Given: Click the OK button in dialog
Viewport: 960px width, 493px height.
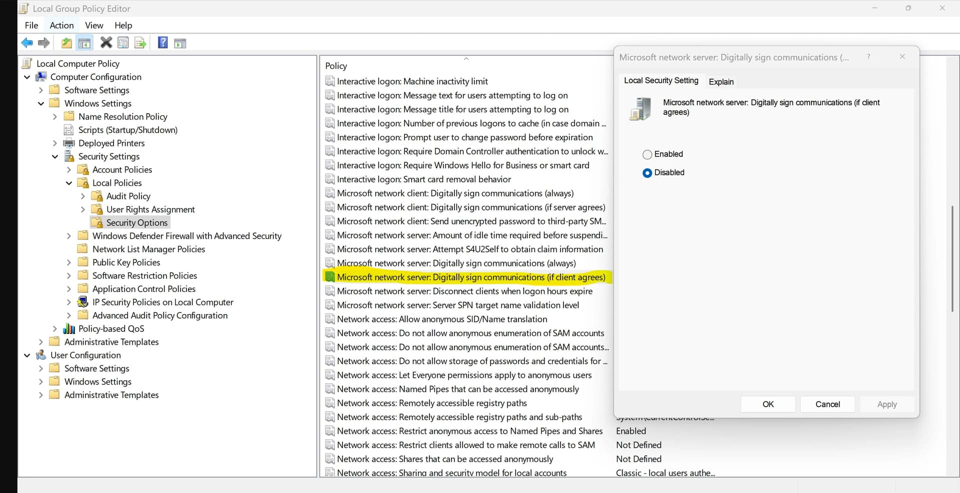Looking at the screenshot, I should coord(767,404).
